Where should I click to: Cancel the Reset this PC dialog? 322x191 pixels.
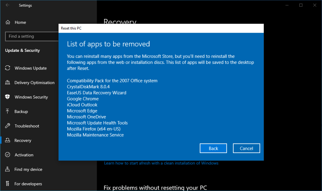(246, 148)
